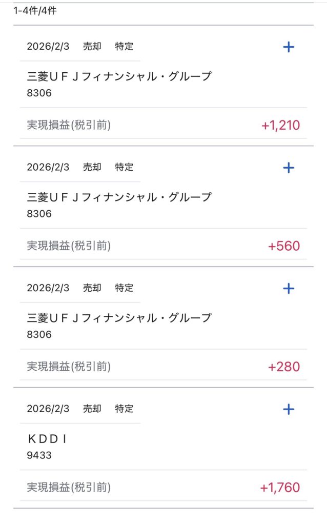Click 実現損益(税引前) label beside +560
This screenshot has height=525, width=327.
pos(69,246)
